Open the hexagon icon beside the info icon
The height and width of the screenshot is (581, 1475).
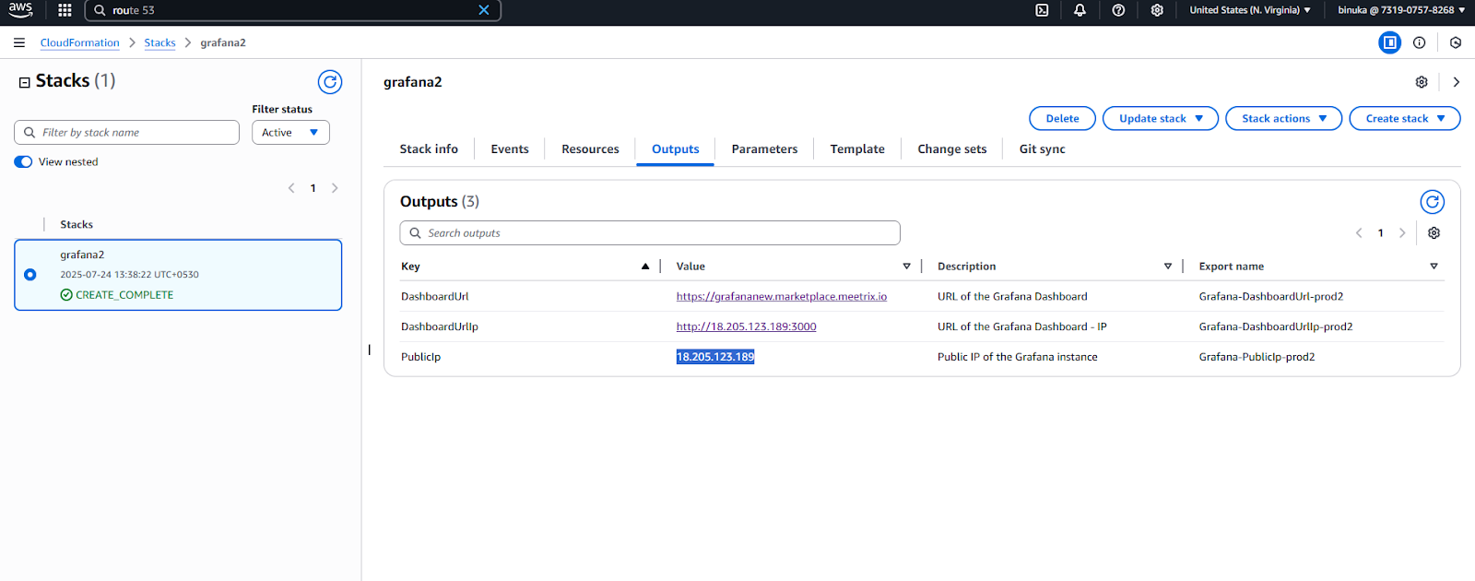pos(1456,42)
